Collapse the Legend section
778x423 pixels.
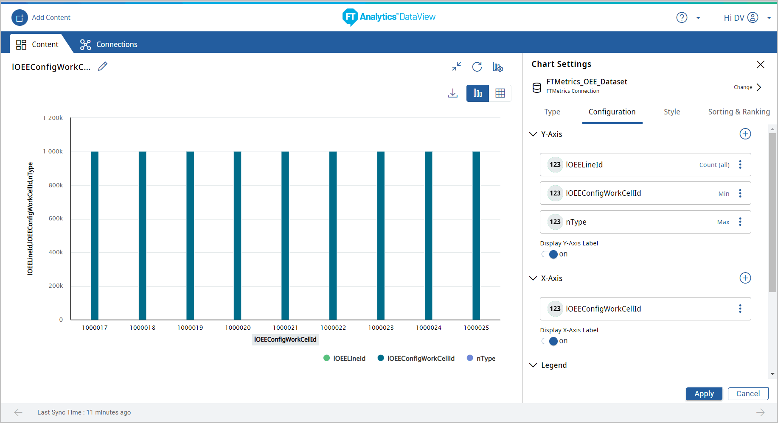533,365
